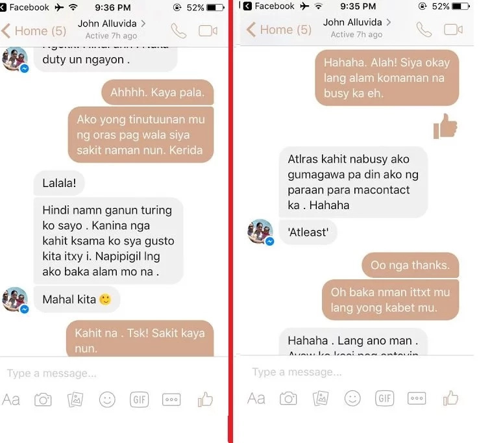The height and width of the screenshot is (443, 479).
Task: Return to Home (5) in right chat
Action: pos(279,30)
